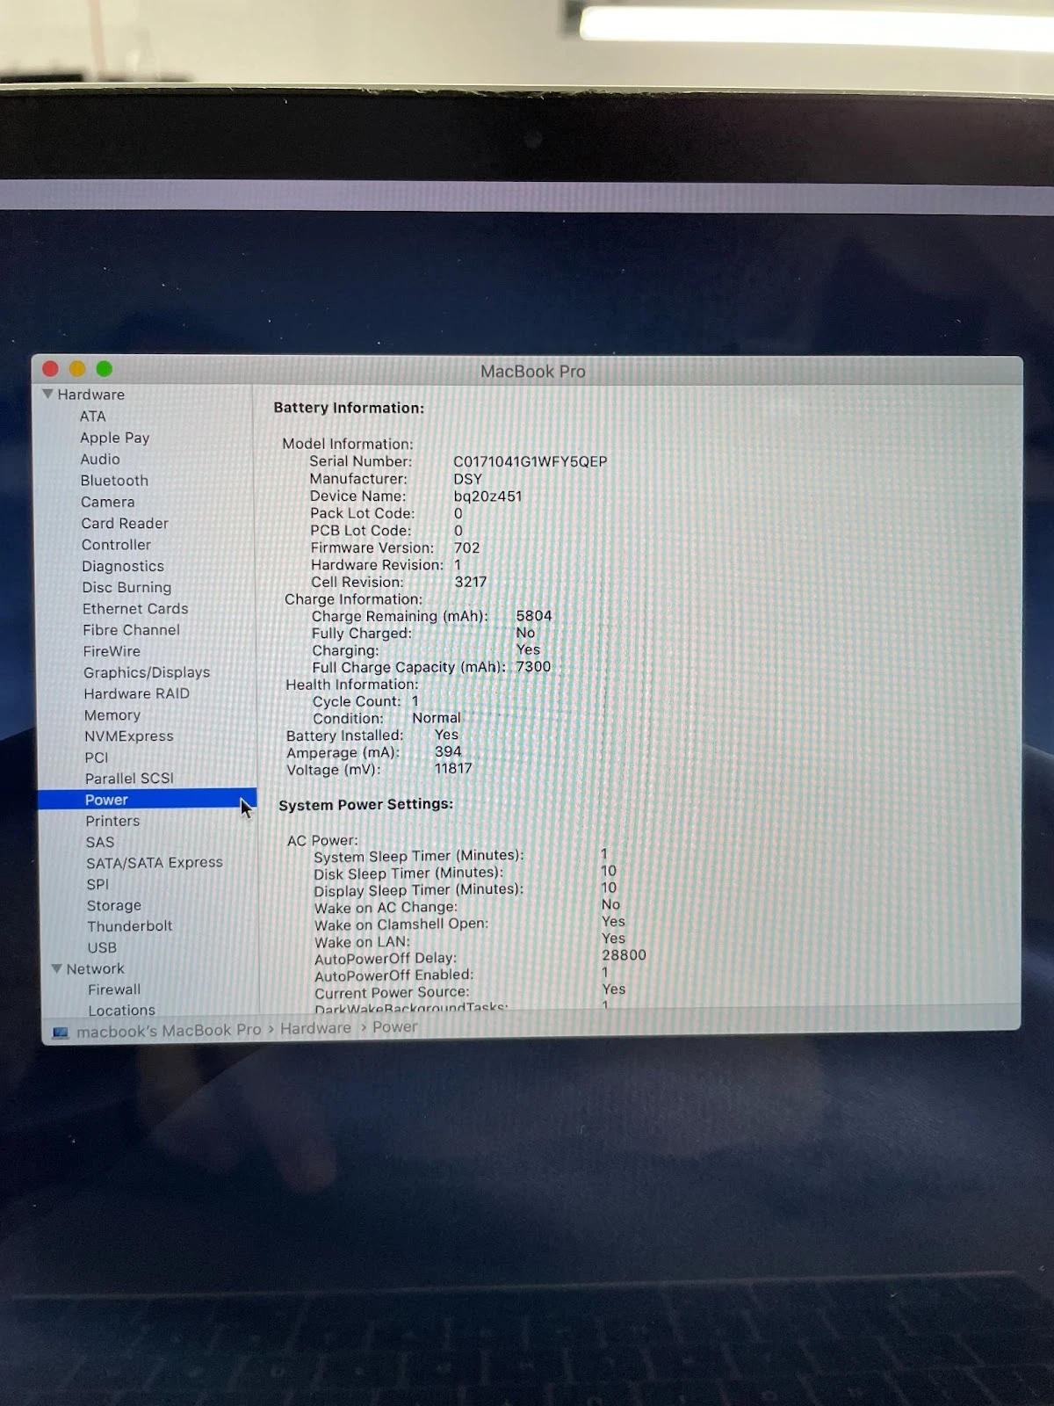Image resolution: width=1054 pixels, height=1406 pixels.
Task: Open Printers in the sidebar
Action: coord(112,821)
